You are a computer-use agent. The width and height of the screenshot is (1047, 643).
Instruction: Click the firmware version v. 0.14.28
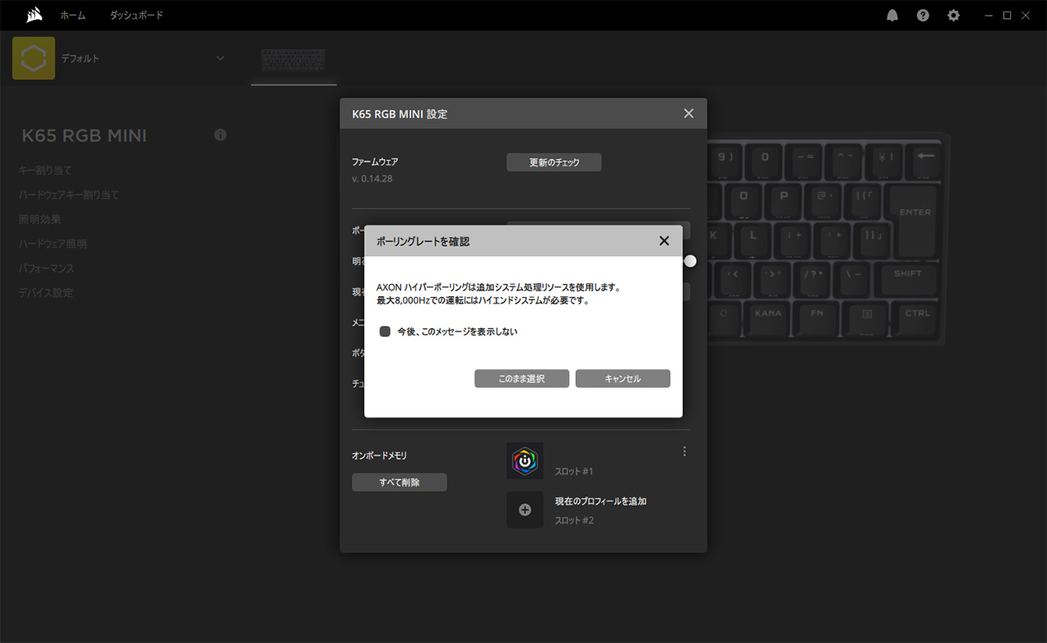pyautogui.click(x=372, y=178)
